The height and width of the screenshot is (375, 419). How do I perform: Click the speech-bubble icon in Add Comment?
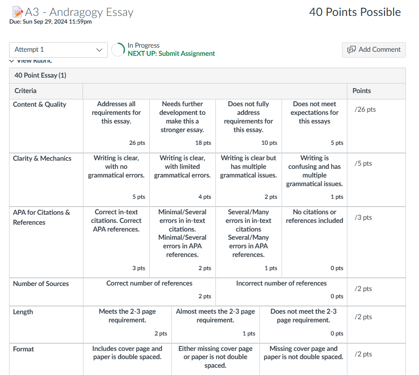[351, 50]
